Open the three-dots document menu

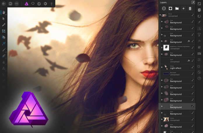pos(17,4)
